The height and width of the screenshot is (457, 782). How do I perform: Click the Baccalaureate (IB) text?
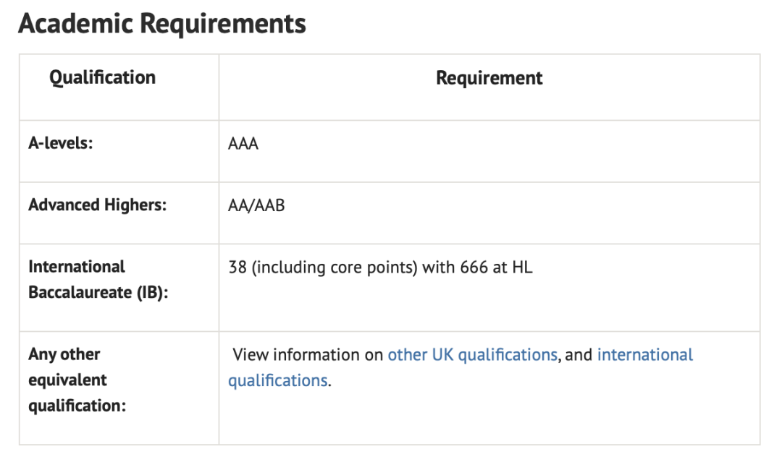pyautogui.click(x=98, y=292)
